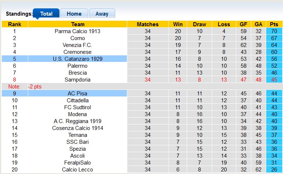Click the Calcio Lecco team name

pyautogui.click(x=78, y=170)
